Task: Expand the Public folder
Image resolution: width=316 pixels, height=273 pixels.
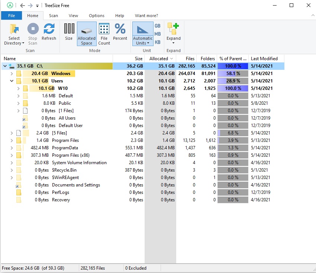Action: click(x=18, y=103)
